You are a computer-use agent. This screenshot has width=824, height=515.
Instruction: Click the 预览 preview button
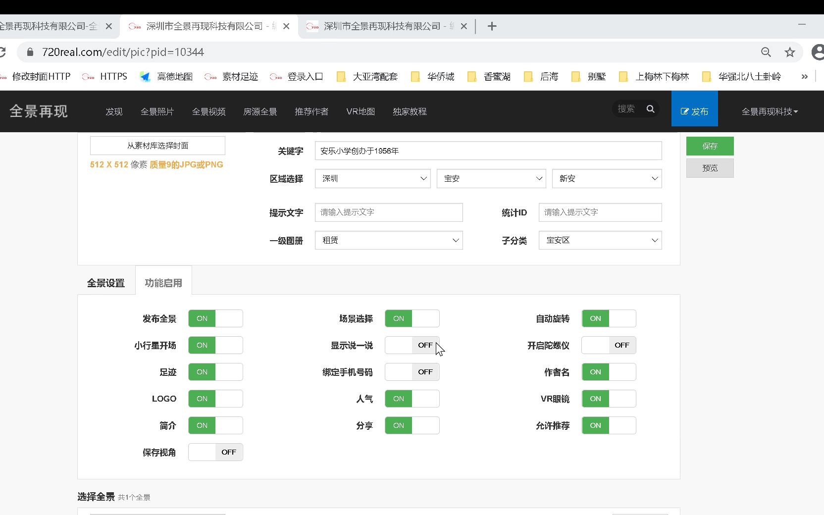710,168
